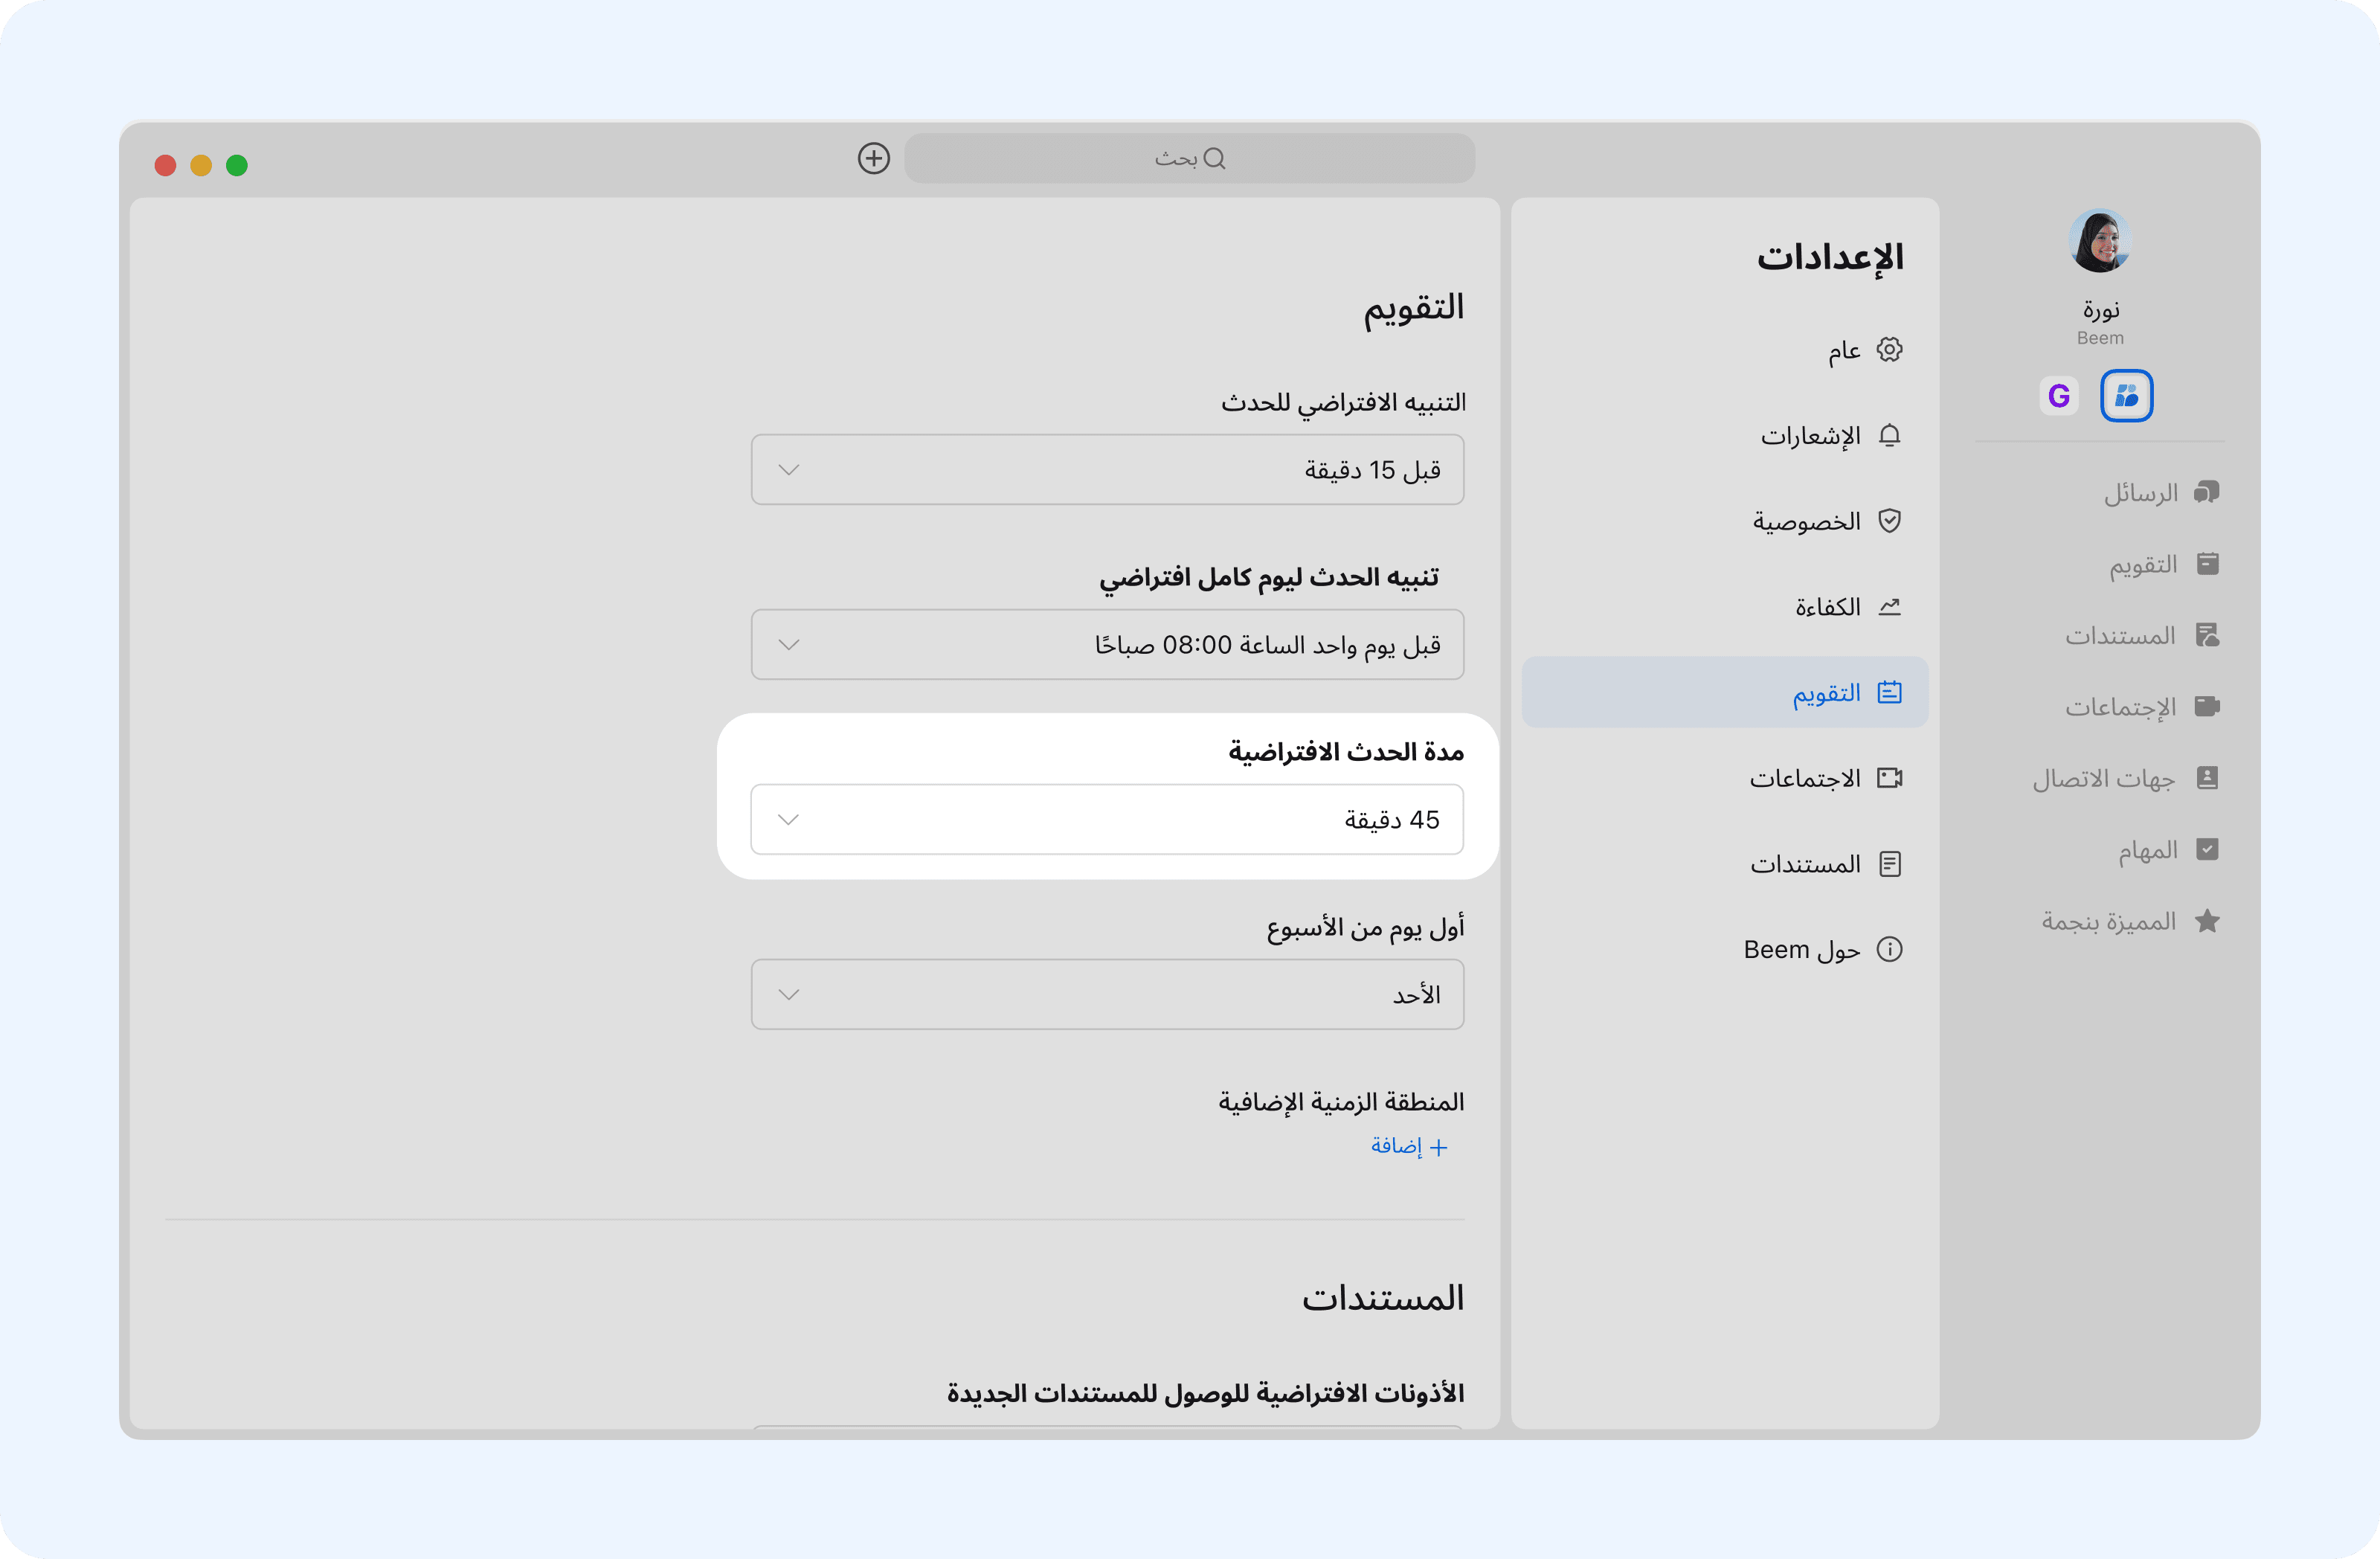
Task: Open default event duration dropdown (45 دقيقة)
Action: tap(1107, 820)
